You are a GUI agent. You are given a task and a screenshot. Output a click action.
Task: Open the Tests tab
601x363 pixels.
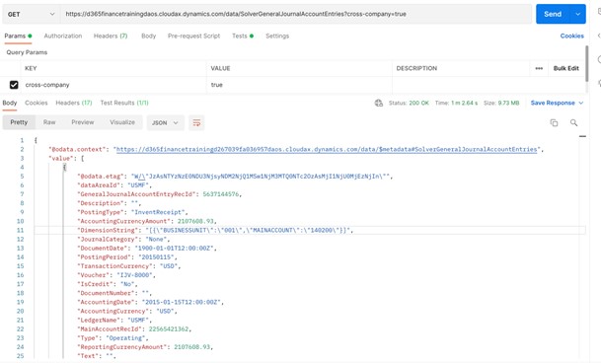pos(242,36)
